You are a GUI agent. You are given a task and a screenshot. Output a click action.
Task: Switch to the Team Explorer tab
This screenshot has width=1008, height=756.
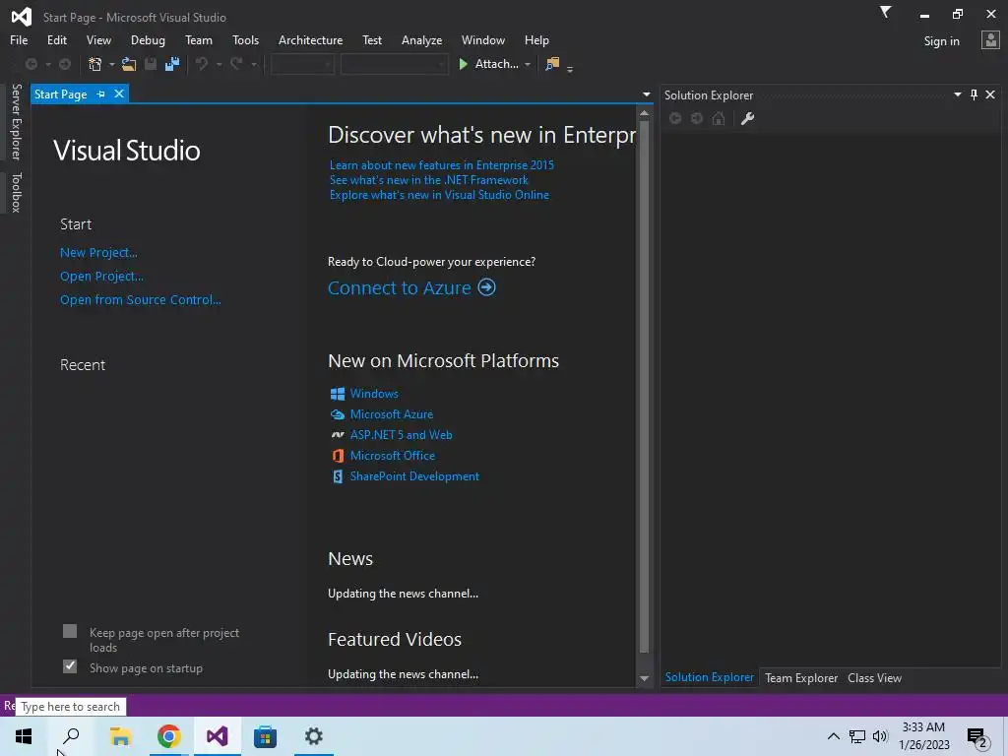click(x=801, y=677)
